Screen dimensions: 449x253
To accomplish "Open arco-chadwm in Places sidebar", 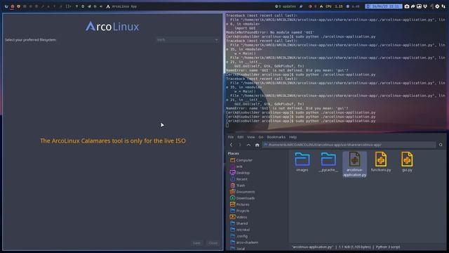I will coord(244,242).
